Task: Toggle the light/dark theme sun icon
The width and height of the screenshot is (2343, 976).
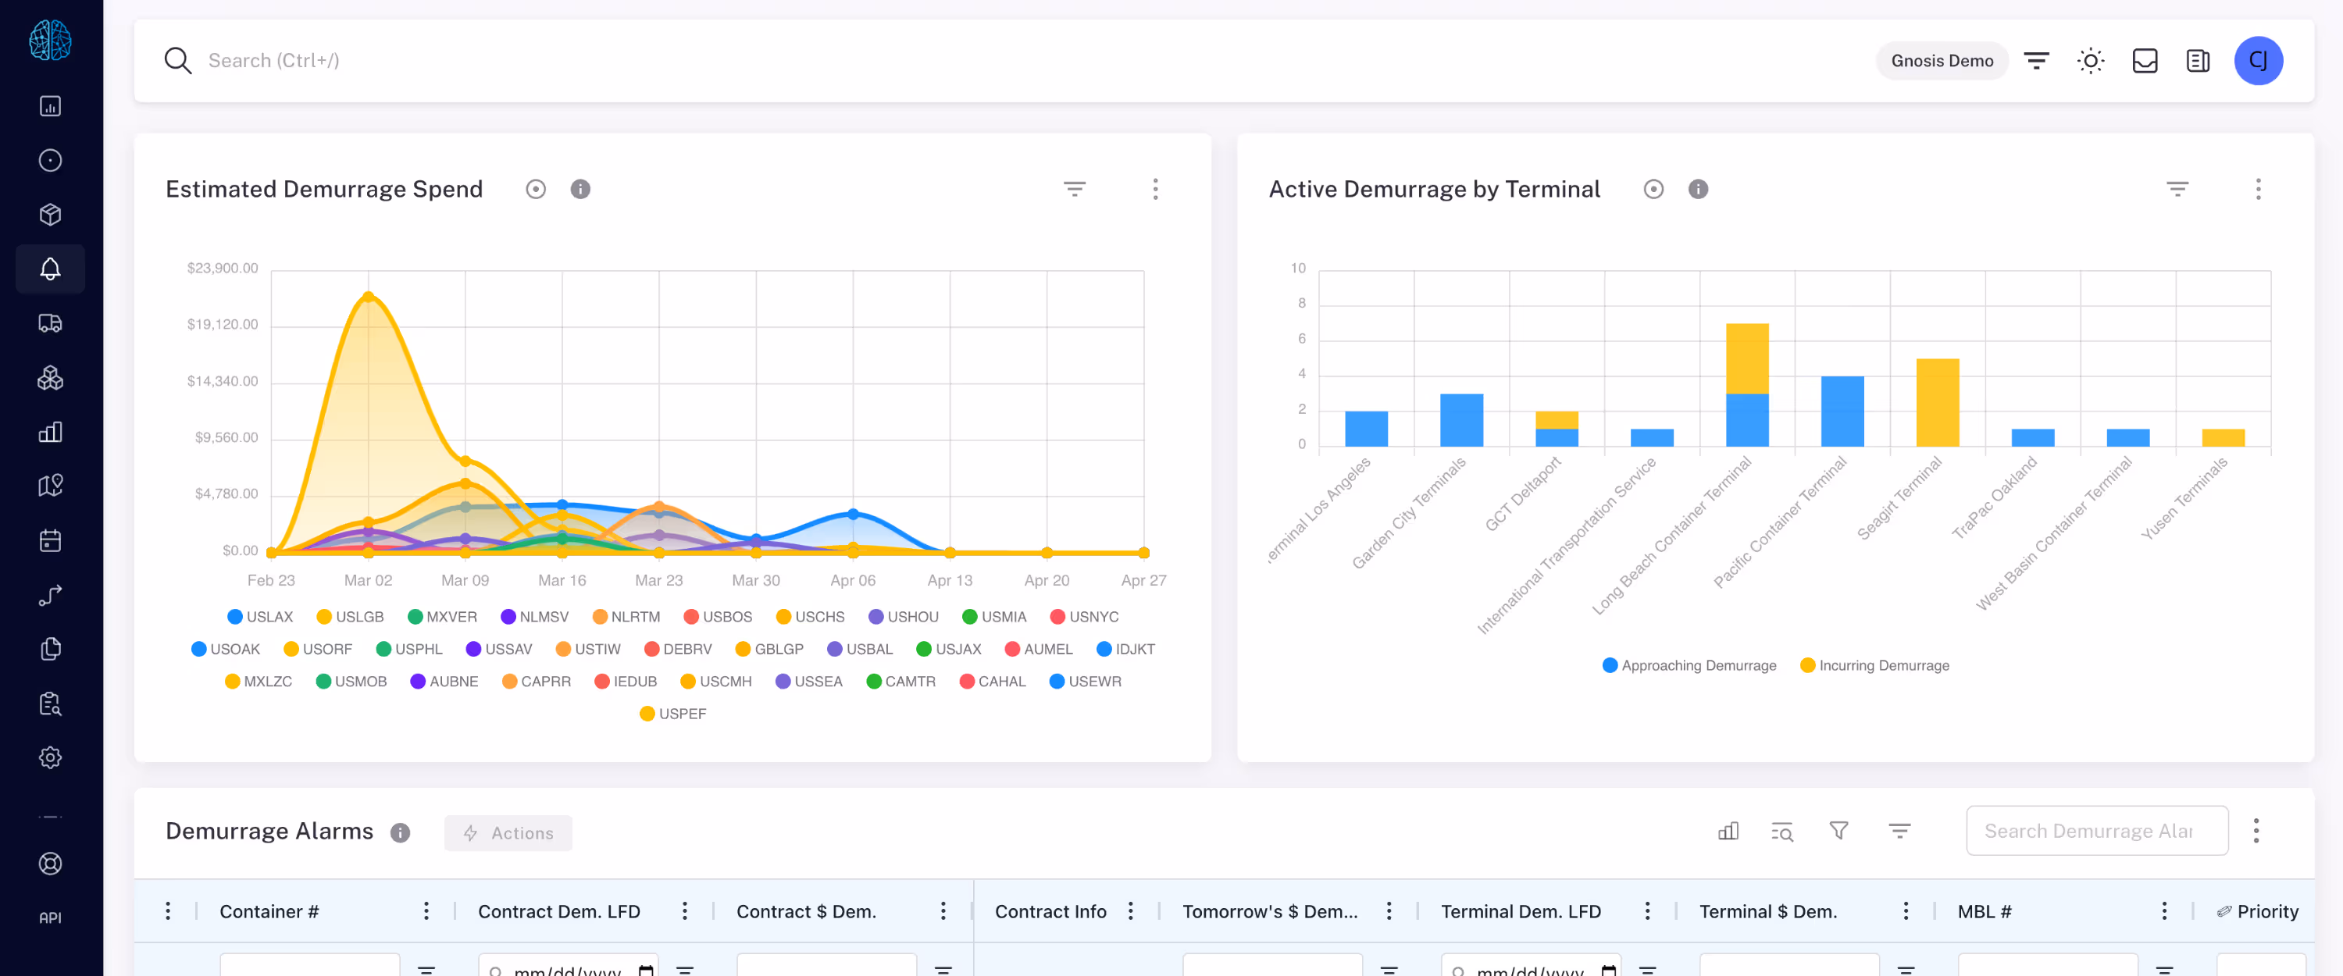Action: [x=2090, y=61]
